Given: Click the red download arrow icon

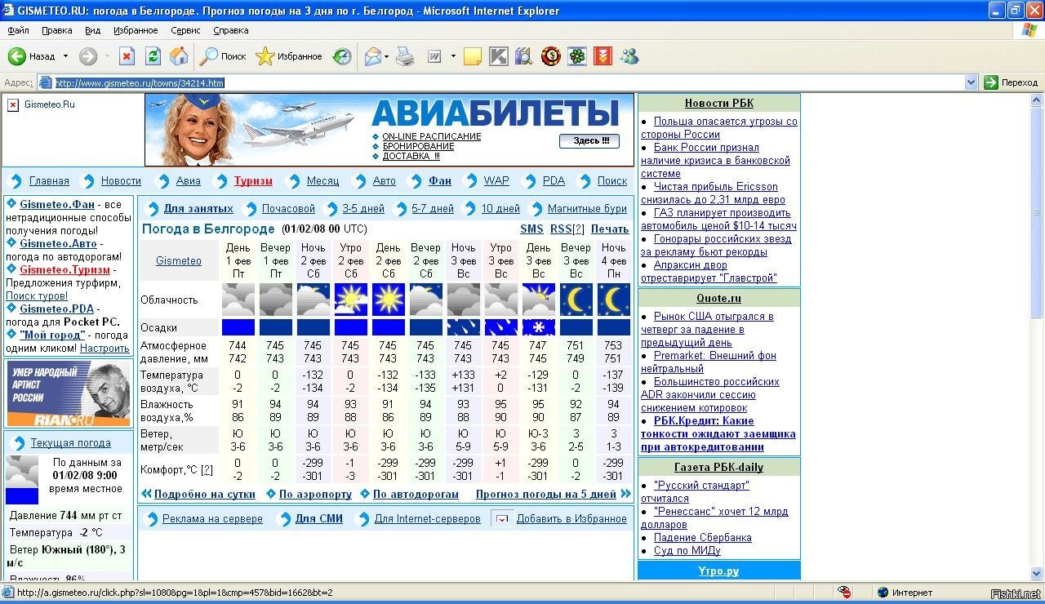Looking at the screenshot, I should [x=603, y=56].
